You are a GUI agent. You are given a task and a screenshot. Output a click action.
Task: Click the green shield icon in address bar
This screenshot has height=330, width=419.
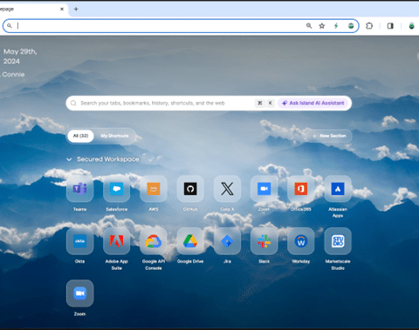(351, 26)
